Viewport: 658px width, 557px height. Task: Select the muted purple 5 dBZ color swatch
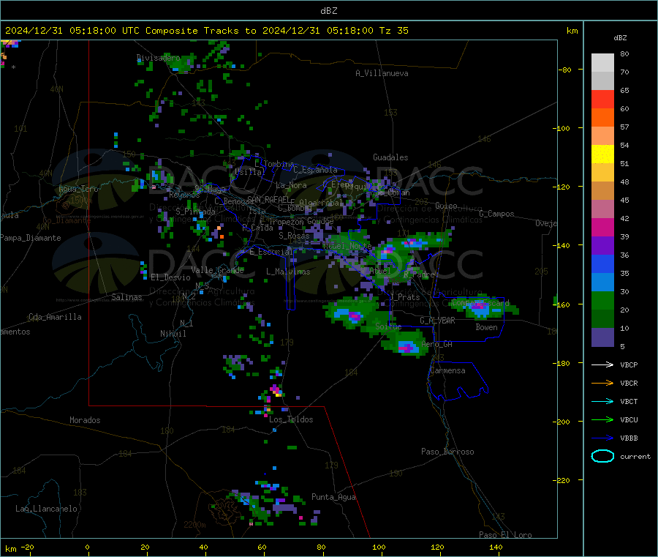click(602, 337)
